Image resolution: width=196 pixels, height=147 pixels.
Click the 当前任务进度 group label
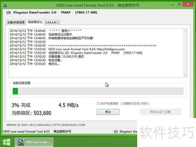(x=22, y=83)
